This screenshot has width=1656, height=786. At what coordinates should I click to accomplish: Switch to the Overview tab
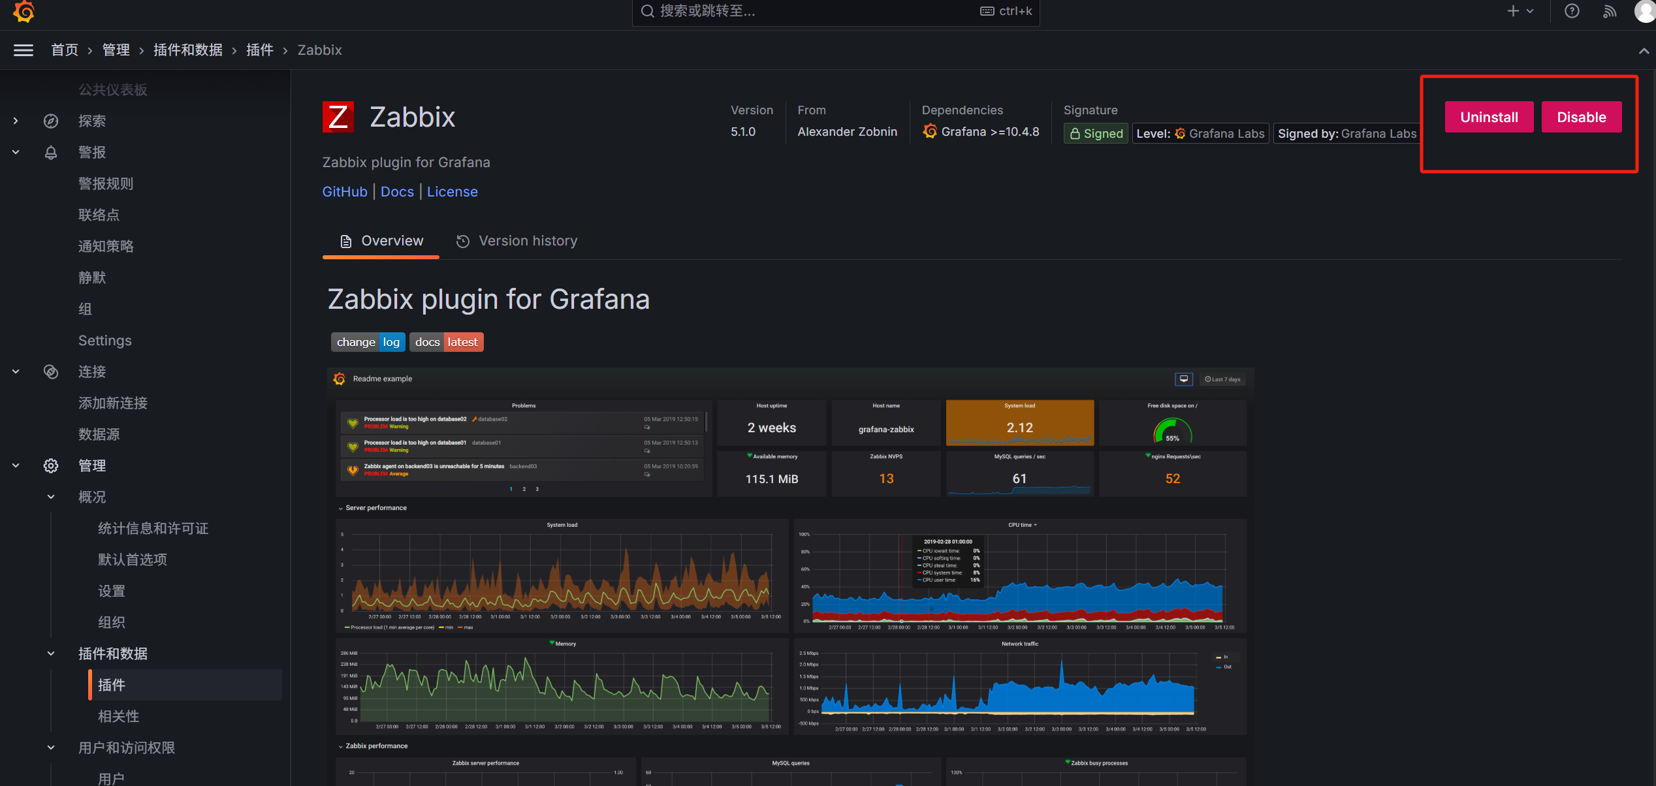(x=381, y=242)
